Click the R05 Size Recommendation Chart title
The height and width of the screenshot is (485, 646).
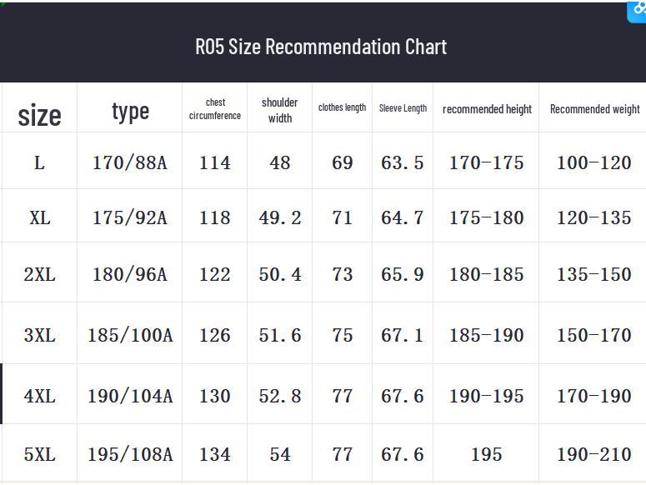pyautogui.click(x=321, y=46)
